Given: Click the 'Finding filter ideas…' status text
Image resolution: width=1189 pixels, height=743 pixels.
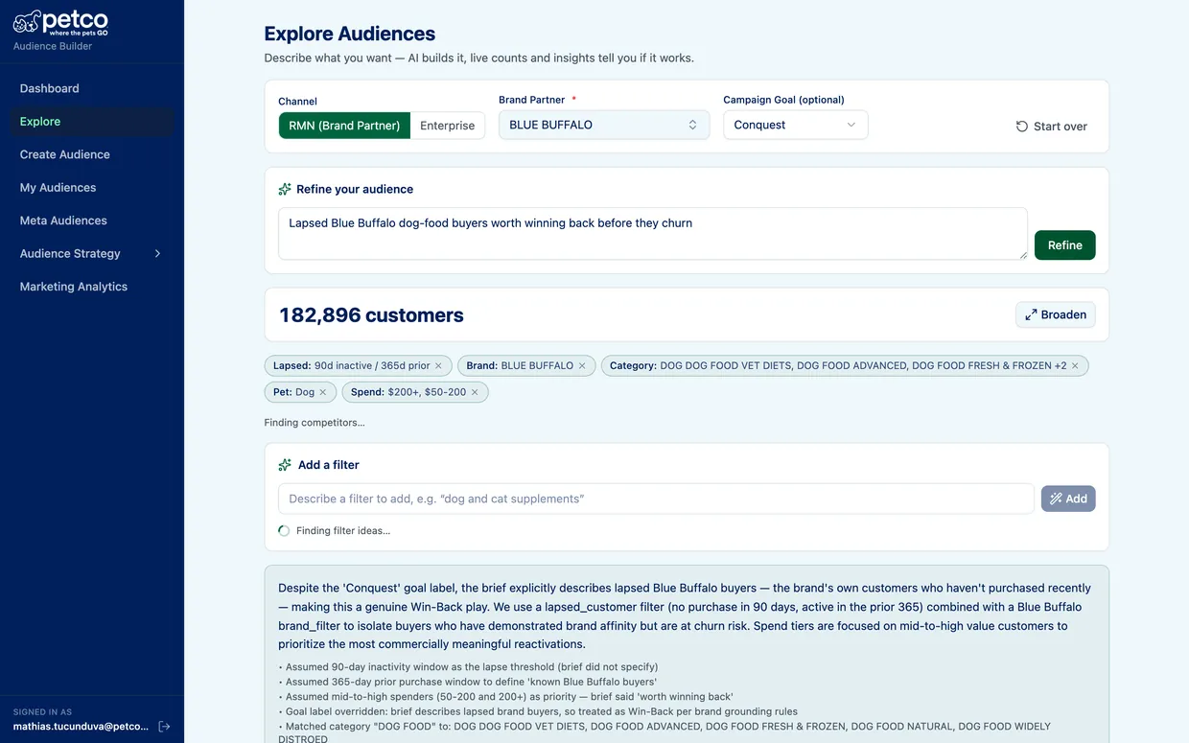Looking at the screenshot, I should click(343, 531).
